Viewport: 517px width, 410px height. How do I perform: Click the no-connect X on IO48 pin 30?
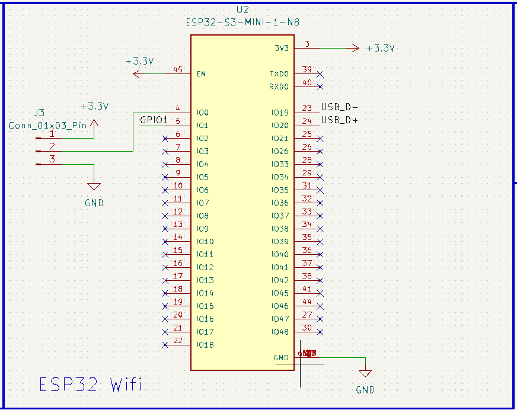(320, 332)
